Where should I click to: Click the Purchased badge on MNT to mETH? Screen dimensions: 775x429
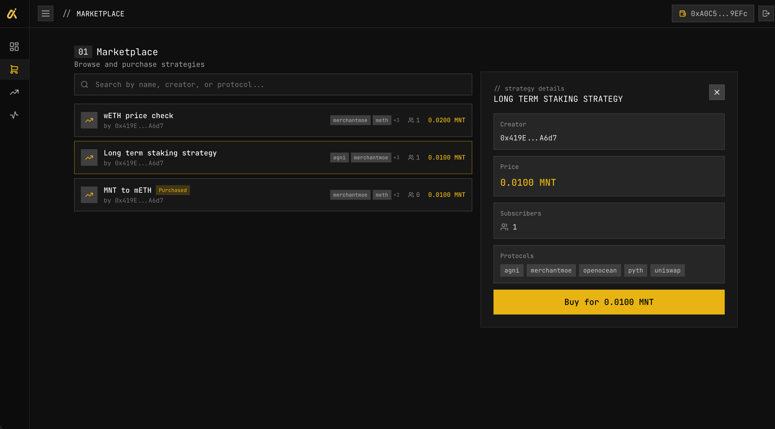pos(173,190)
